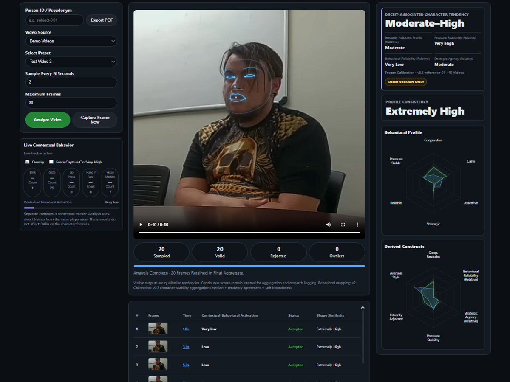510x382 pixels.
Task: Seek on the video progress bar
Action: (x=249, y=233)
